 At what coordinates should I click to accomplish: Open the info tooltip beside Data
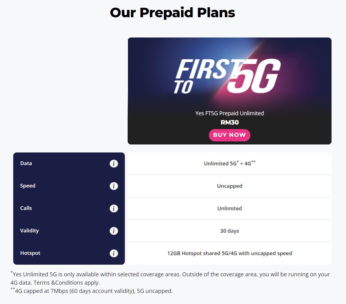coord(114,164)
